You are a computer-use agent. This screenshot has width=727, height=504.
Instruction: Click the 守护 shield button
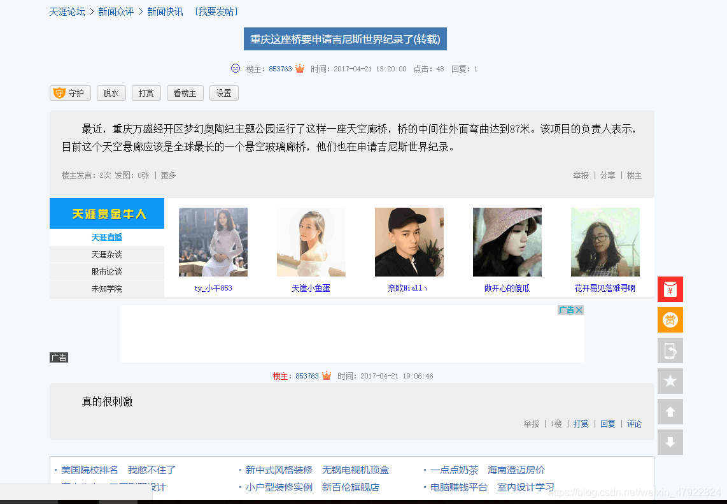tap(70, 93)
